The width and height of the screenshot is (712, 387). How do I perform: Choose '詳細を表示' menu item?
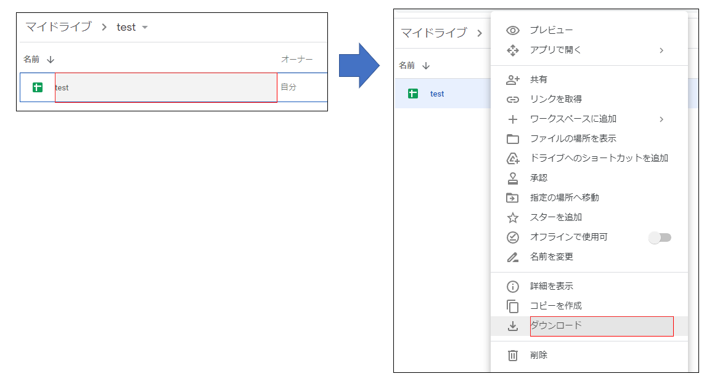pos(551,286)
